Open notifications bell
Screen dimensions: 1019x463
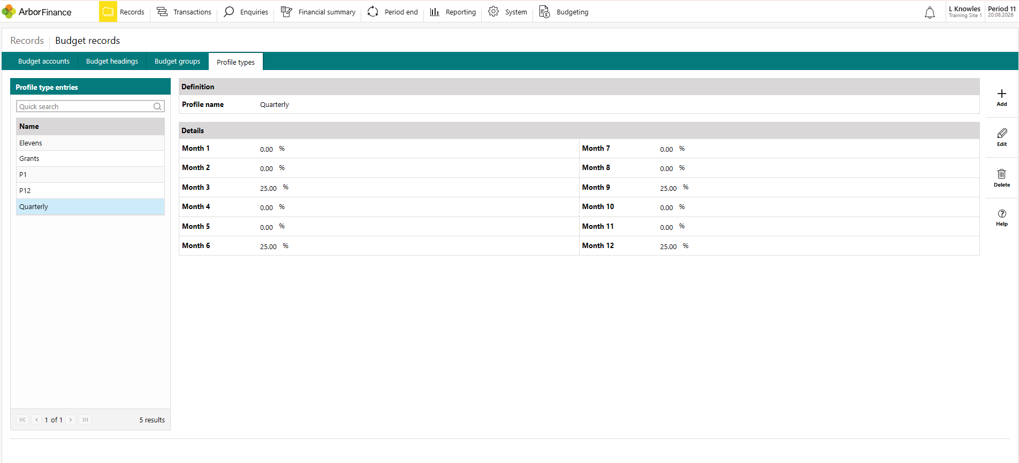[930, 13]
